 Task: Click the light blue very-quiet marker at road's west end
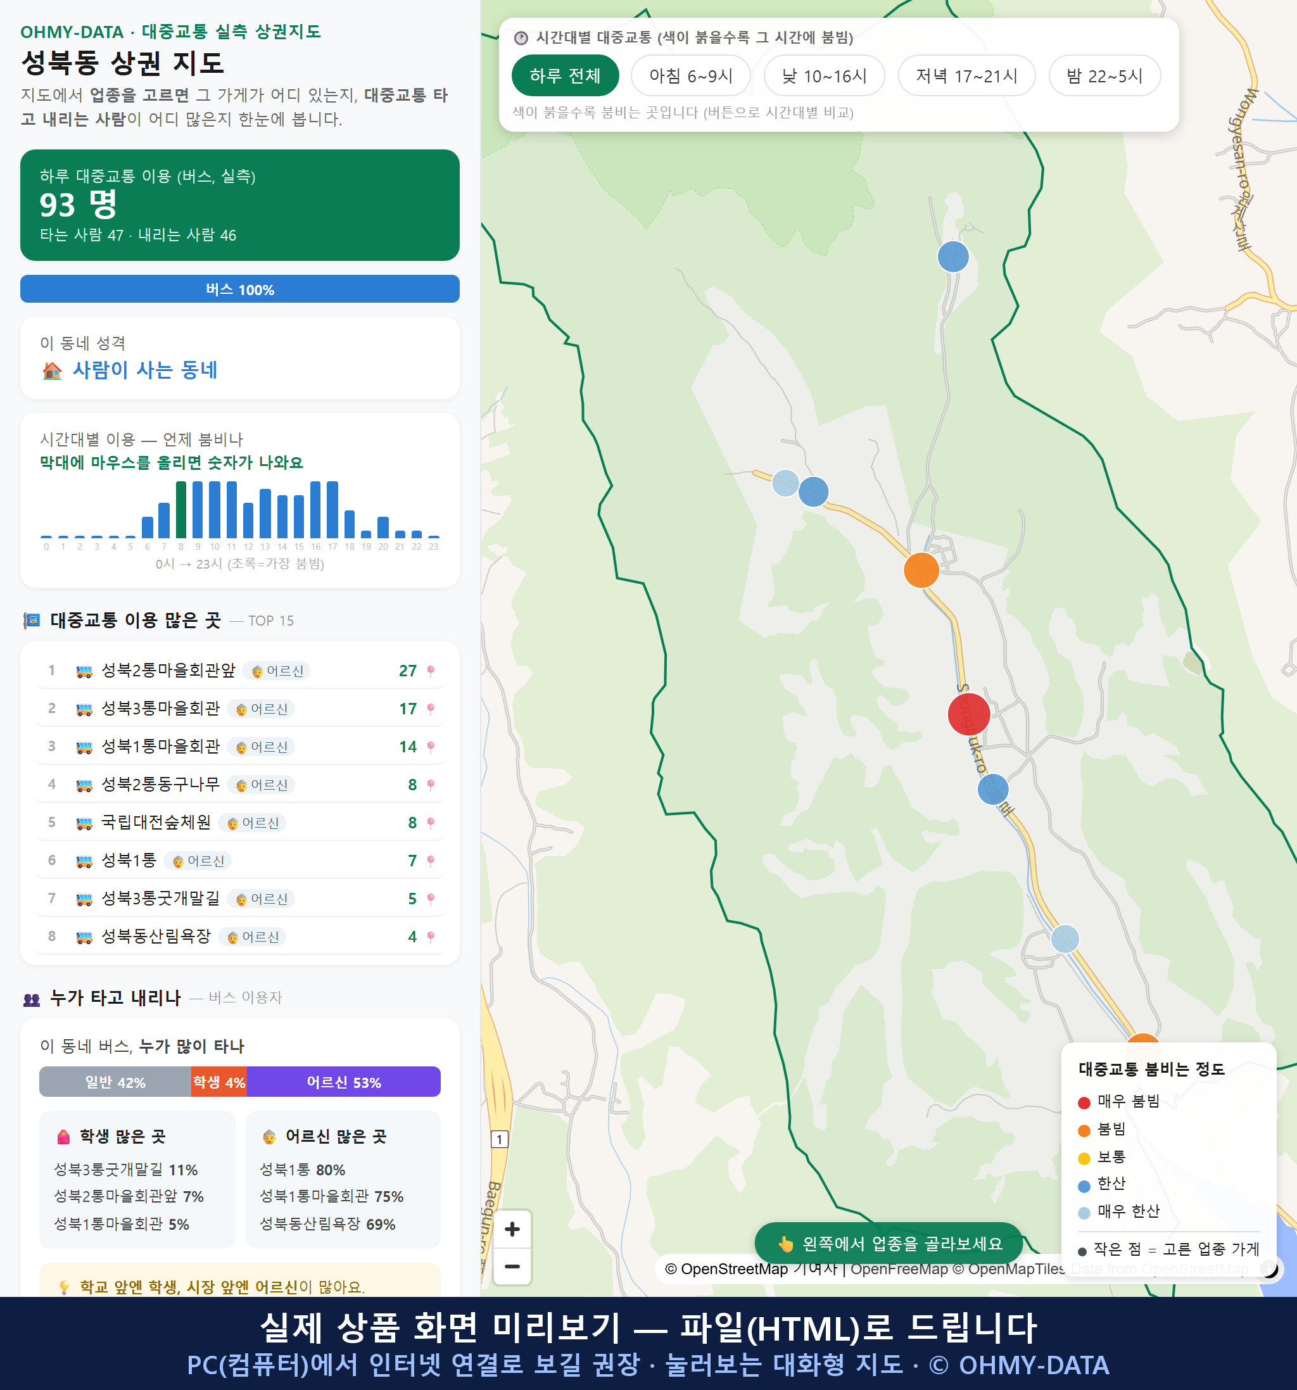coord(785,483)
